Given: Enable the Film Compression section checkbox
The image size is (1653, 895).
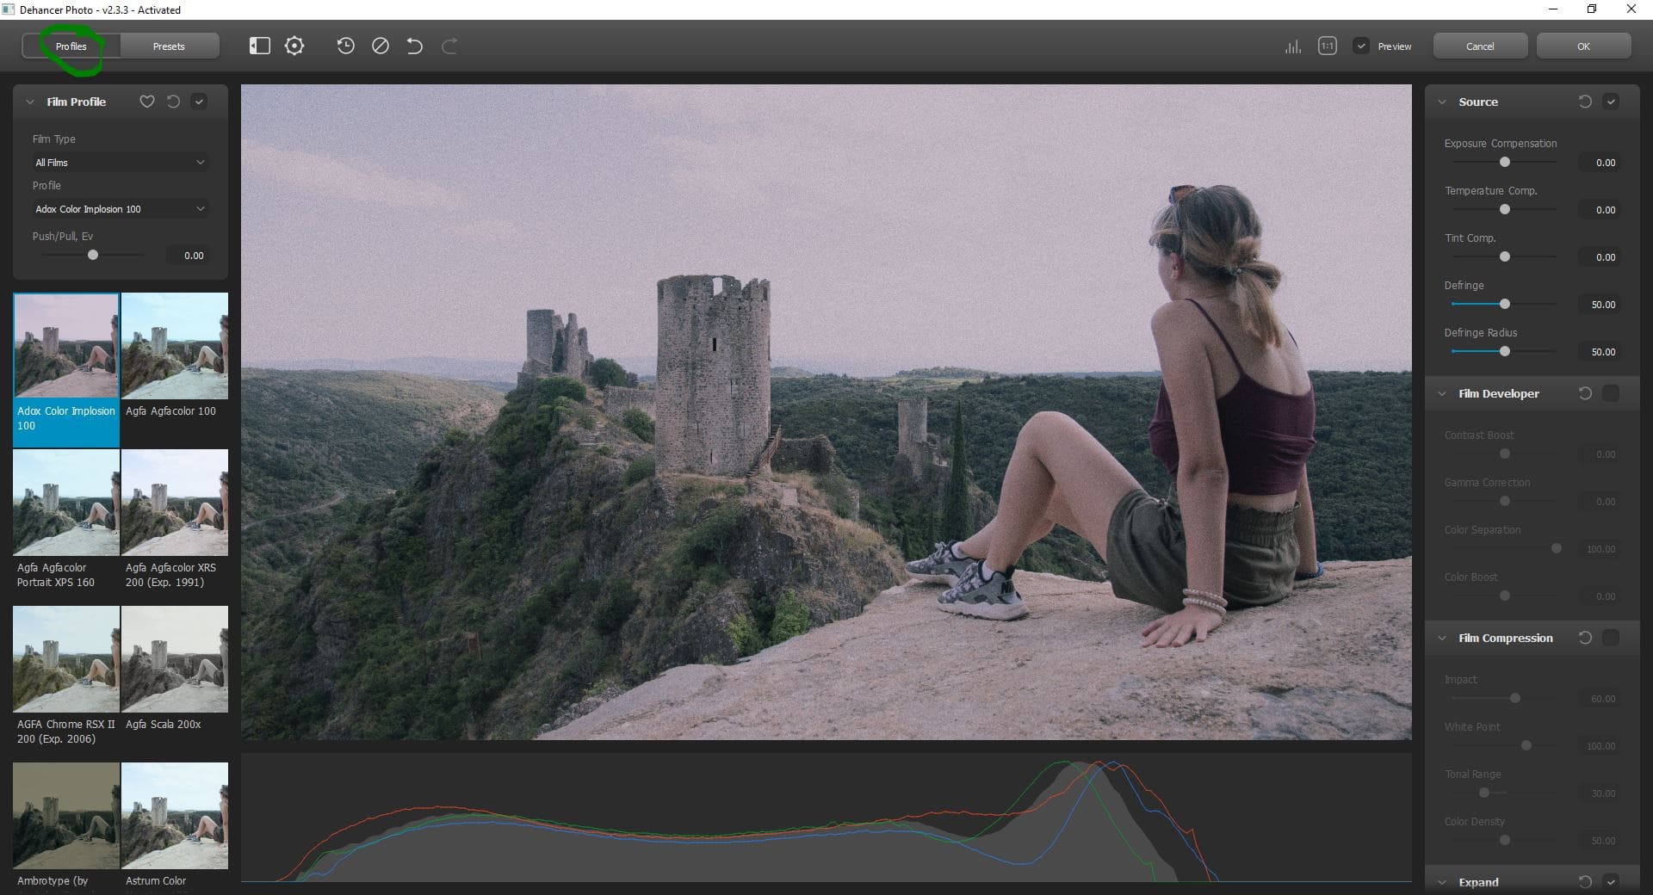Looking at the screenshot, I should (x=1611, y=638).
